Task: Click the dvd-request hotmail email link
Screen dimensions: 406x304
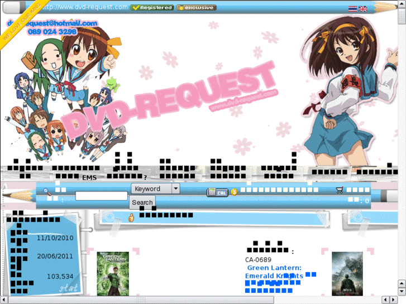Action: (x=52, y=23)
